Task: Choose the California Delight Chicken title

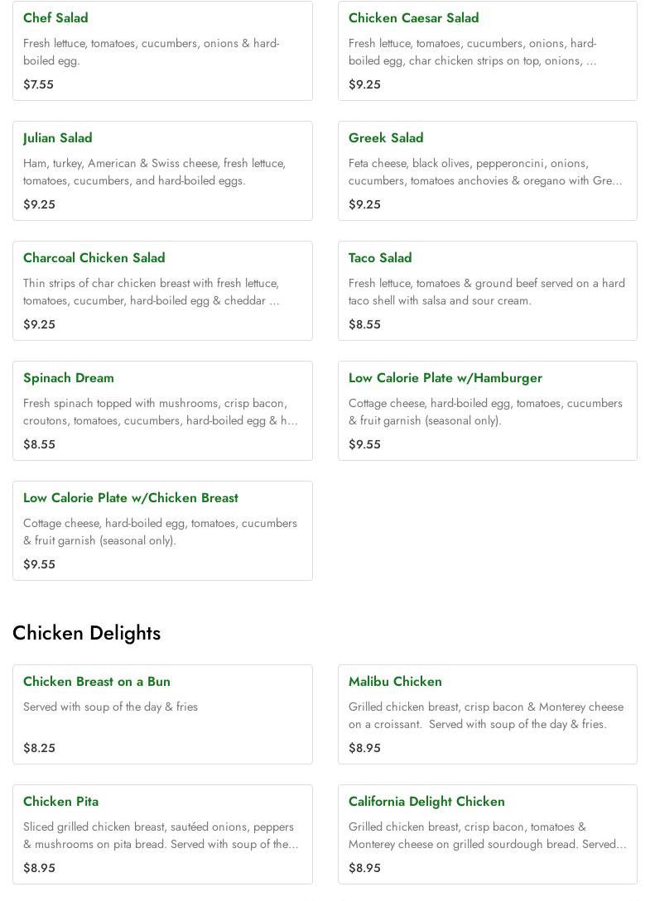Action: [426, 802]
